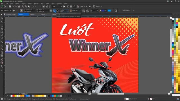Pick the blue contour fill color swatch

point(103,11)
